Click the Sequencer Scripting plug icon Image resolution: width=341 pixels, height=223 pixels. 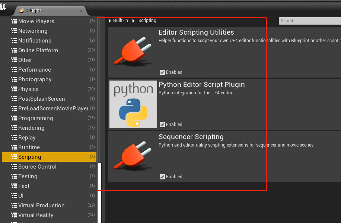click(133, 156)
